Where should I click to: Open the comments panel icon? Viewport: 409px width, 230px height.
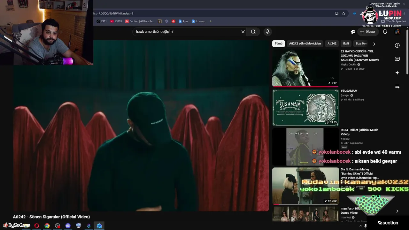397,59
